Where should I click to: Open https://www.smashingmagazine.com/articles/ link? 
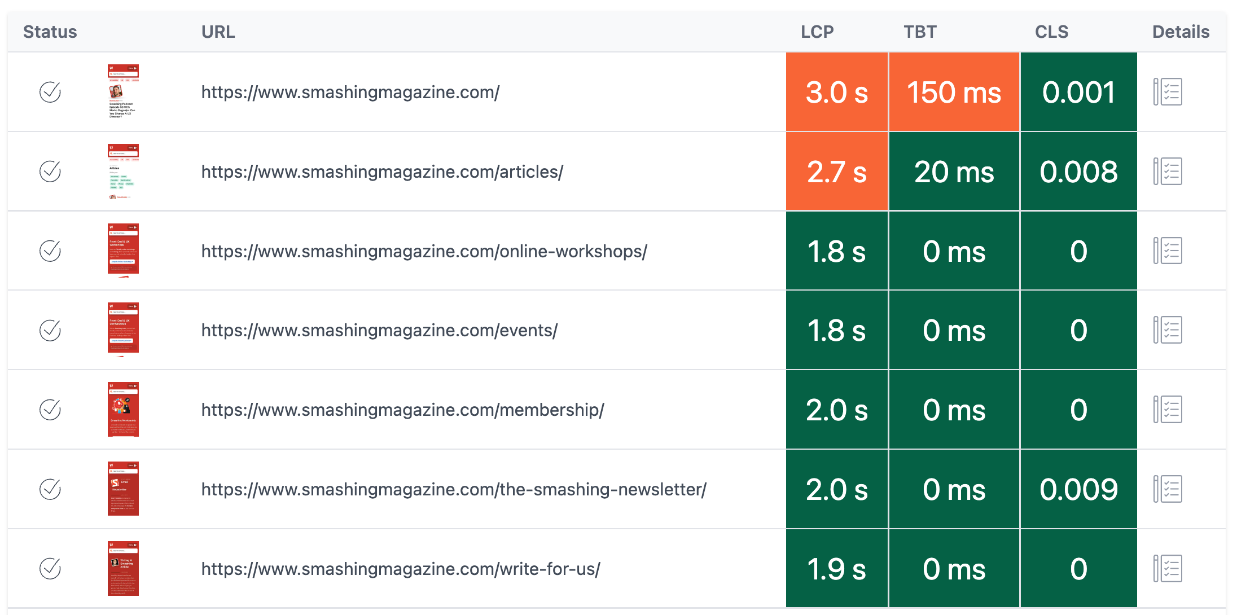coord(381,171)
